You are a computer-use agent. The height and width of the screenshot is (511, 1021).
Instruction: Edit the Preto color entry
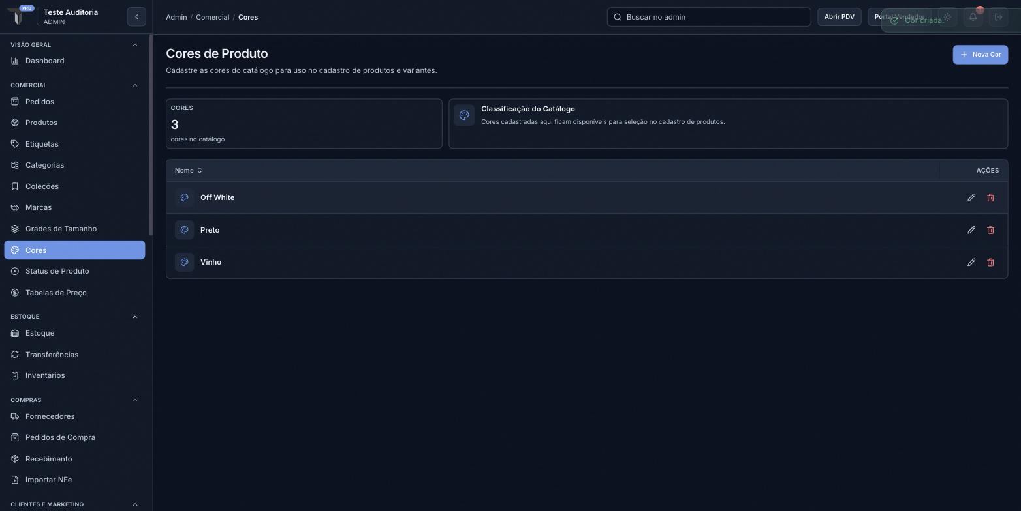(x=971, y=230)
